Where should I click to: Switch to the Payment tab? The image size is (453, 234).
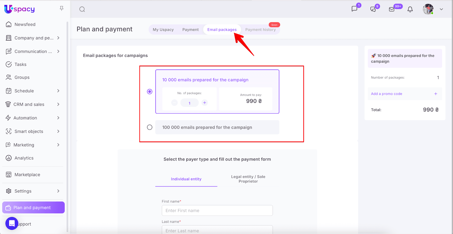tap(190, 29)
